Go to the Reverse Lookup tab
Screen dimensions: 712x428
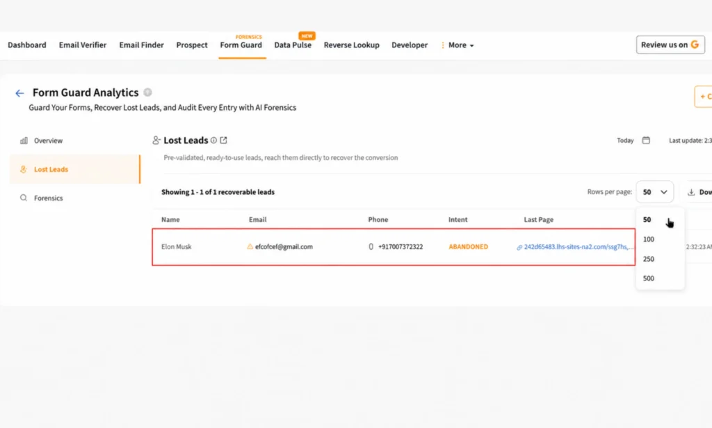pyautogui.click(x=351, y=45)
